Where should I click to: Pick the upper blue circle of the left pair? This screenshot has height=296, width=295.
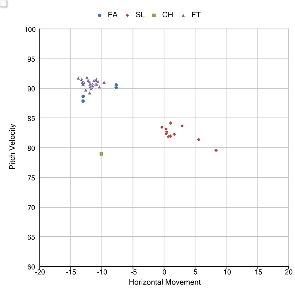coord(83,96)
